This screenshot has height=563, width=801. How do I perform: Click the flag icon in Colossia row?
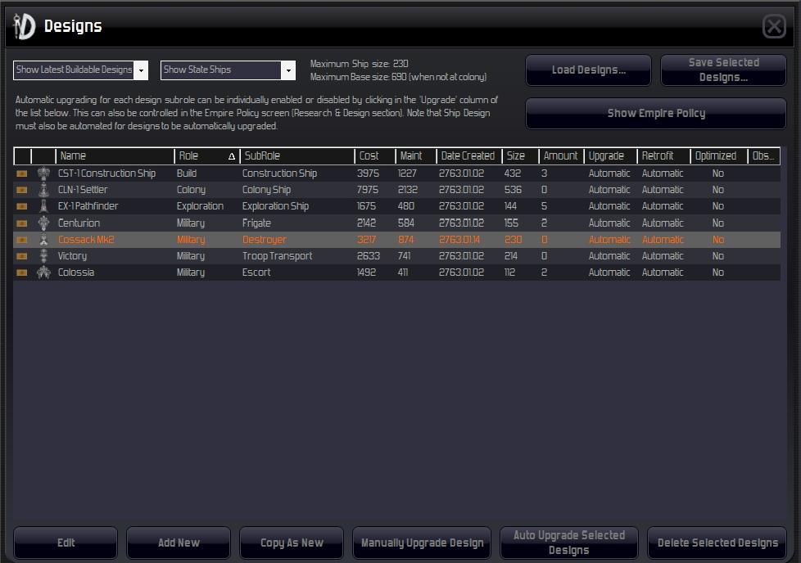(22, 272)
